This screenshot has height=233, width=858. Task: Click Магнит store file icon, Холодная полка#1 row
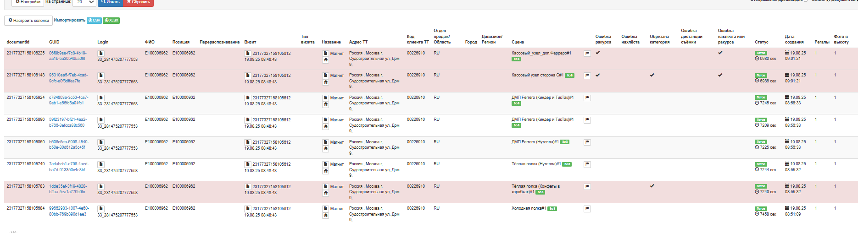(x=325, y=208)
